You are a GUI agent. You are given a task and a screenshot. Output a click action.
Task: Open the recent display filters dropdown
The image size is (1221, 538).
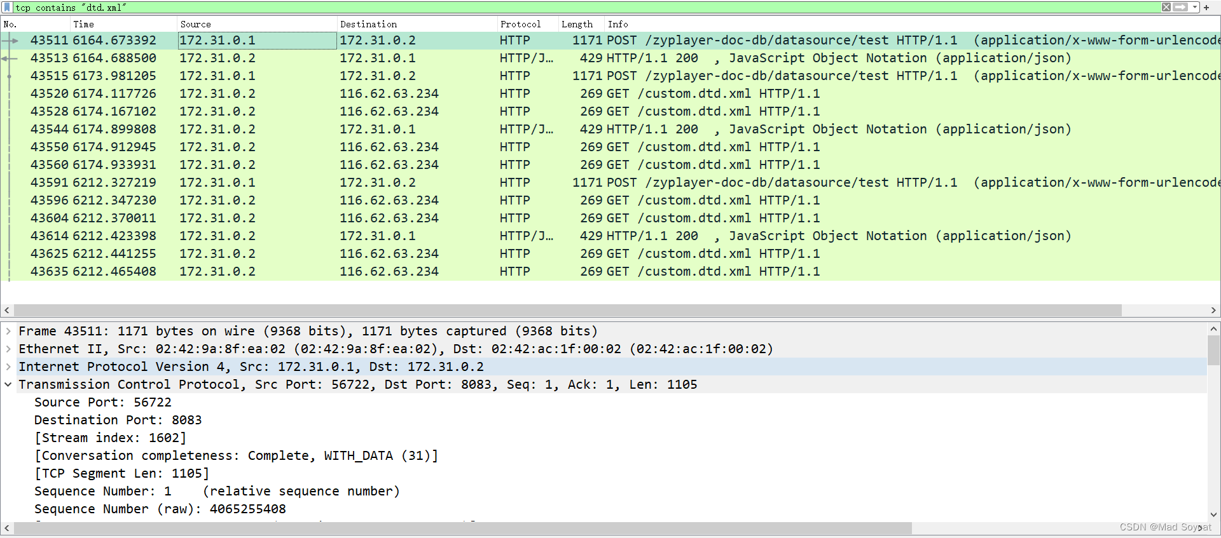click(x=1195, y=7)
